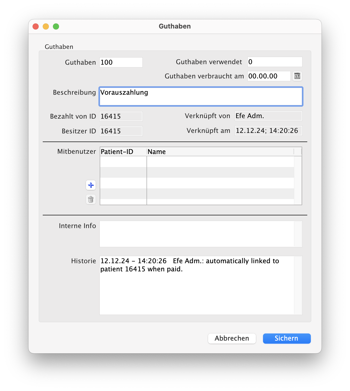
Task: Click the trash icon to delete Mitbenutzer
Action: coord(91,199)
